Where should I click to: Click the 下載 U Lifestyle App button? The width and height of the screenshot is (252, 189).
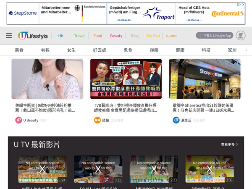pyautogui.click(x=214, y=35)
